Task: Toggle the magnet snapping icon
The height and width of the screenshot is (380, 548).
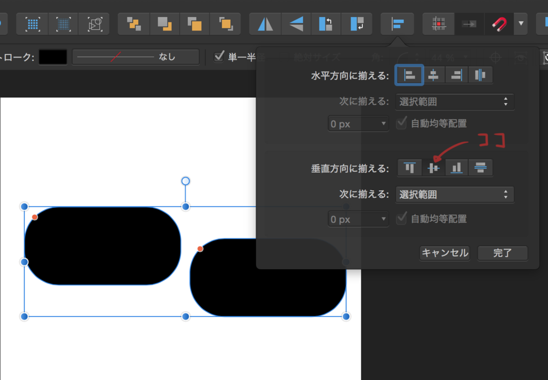Action: click(499, 24)
